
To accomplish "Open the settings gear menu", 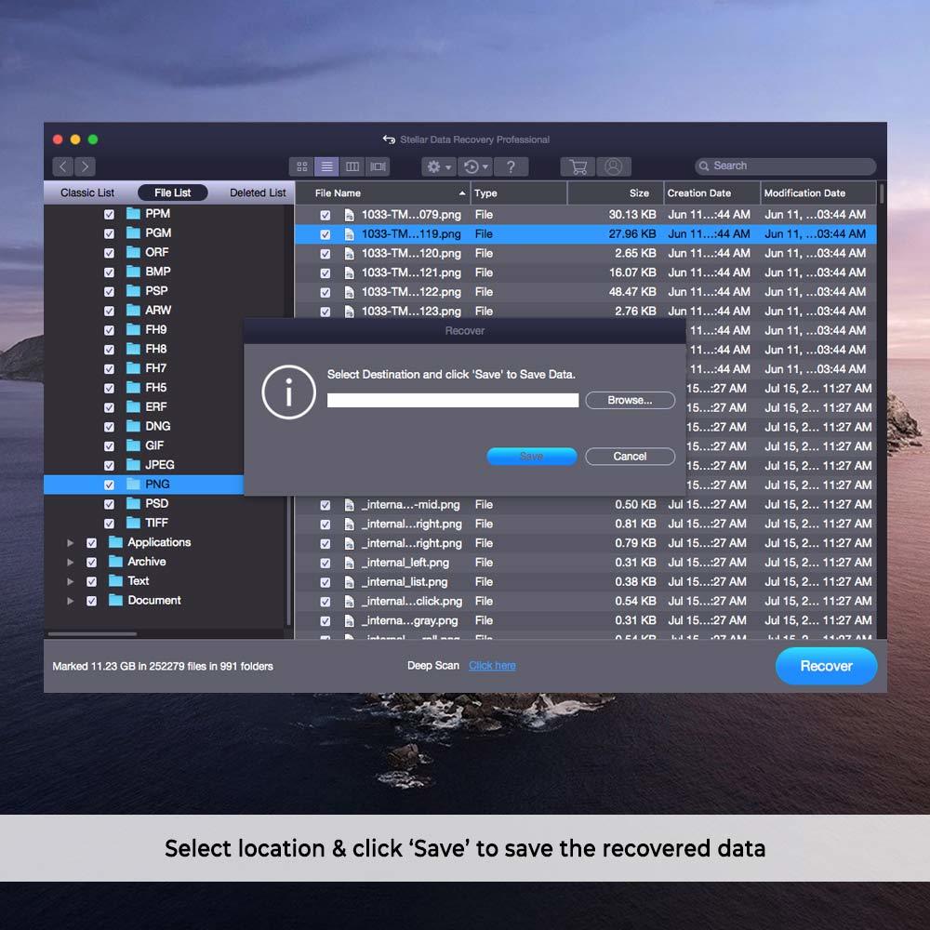I will 439,166.
